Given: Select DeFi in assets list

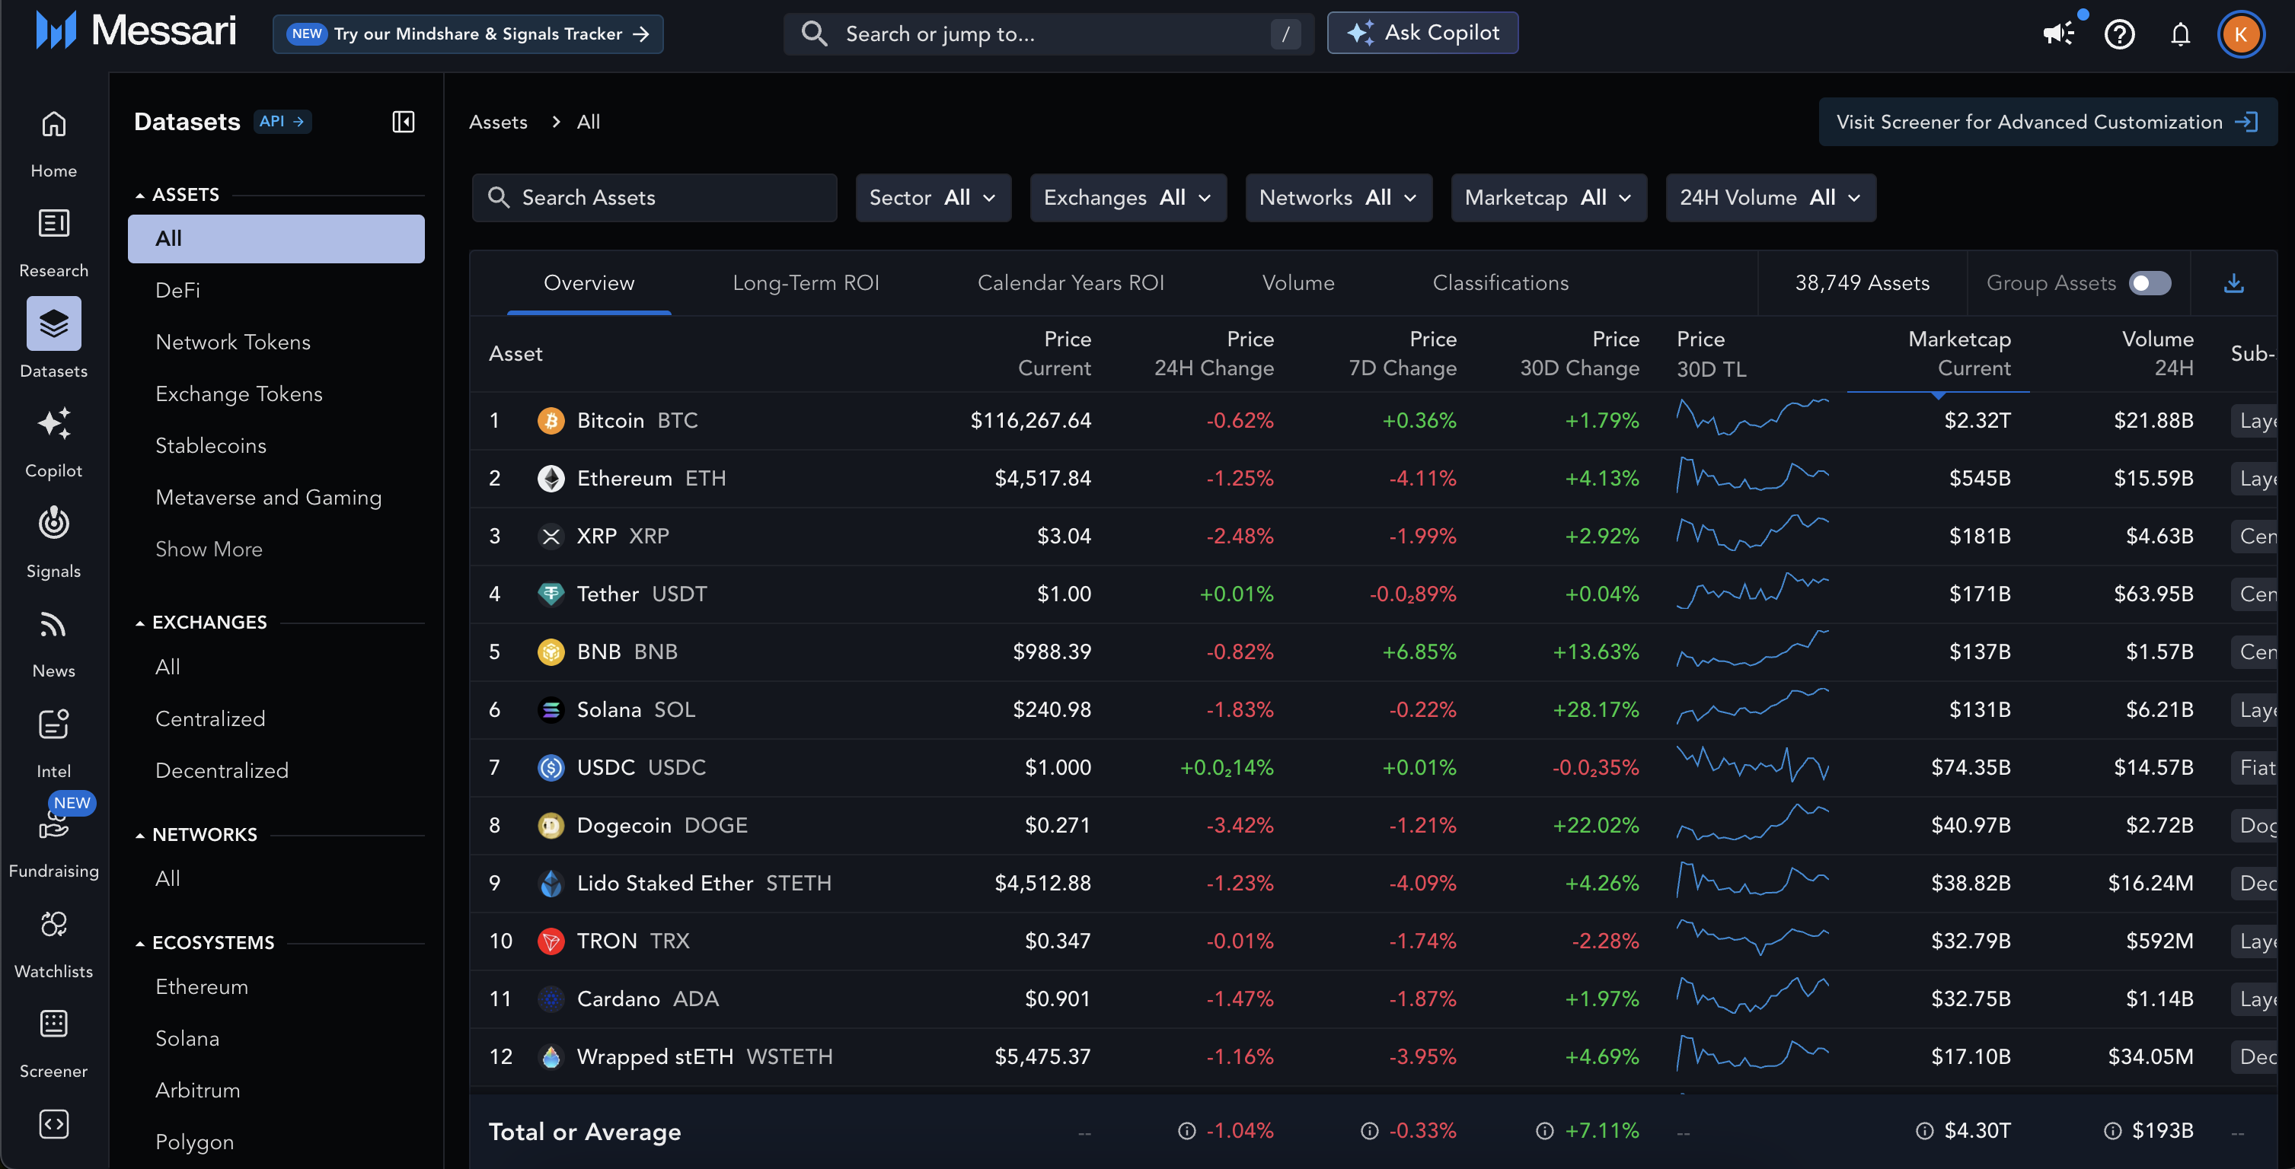Looking at the screenshot, I should click(x=177, y=290).
